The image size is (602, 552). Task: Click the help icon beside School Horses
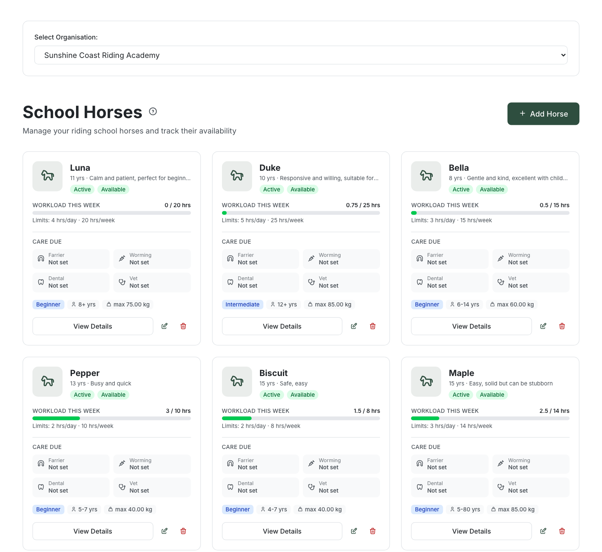[x=153, y=111]
